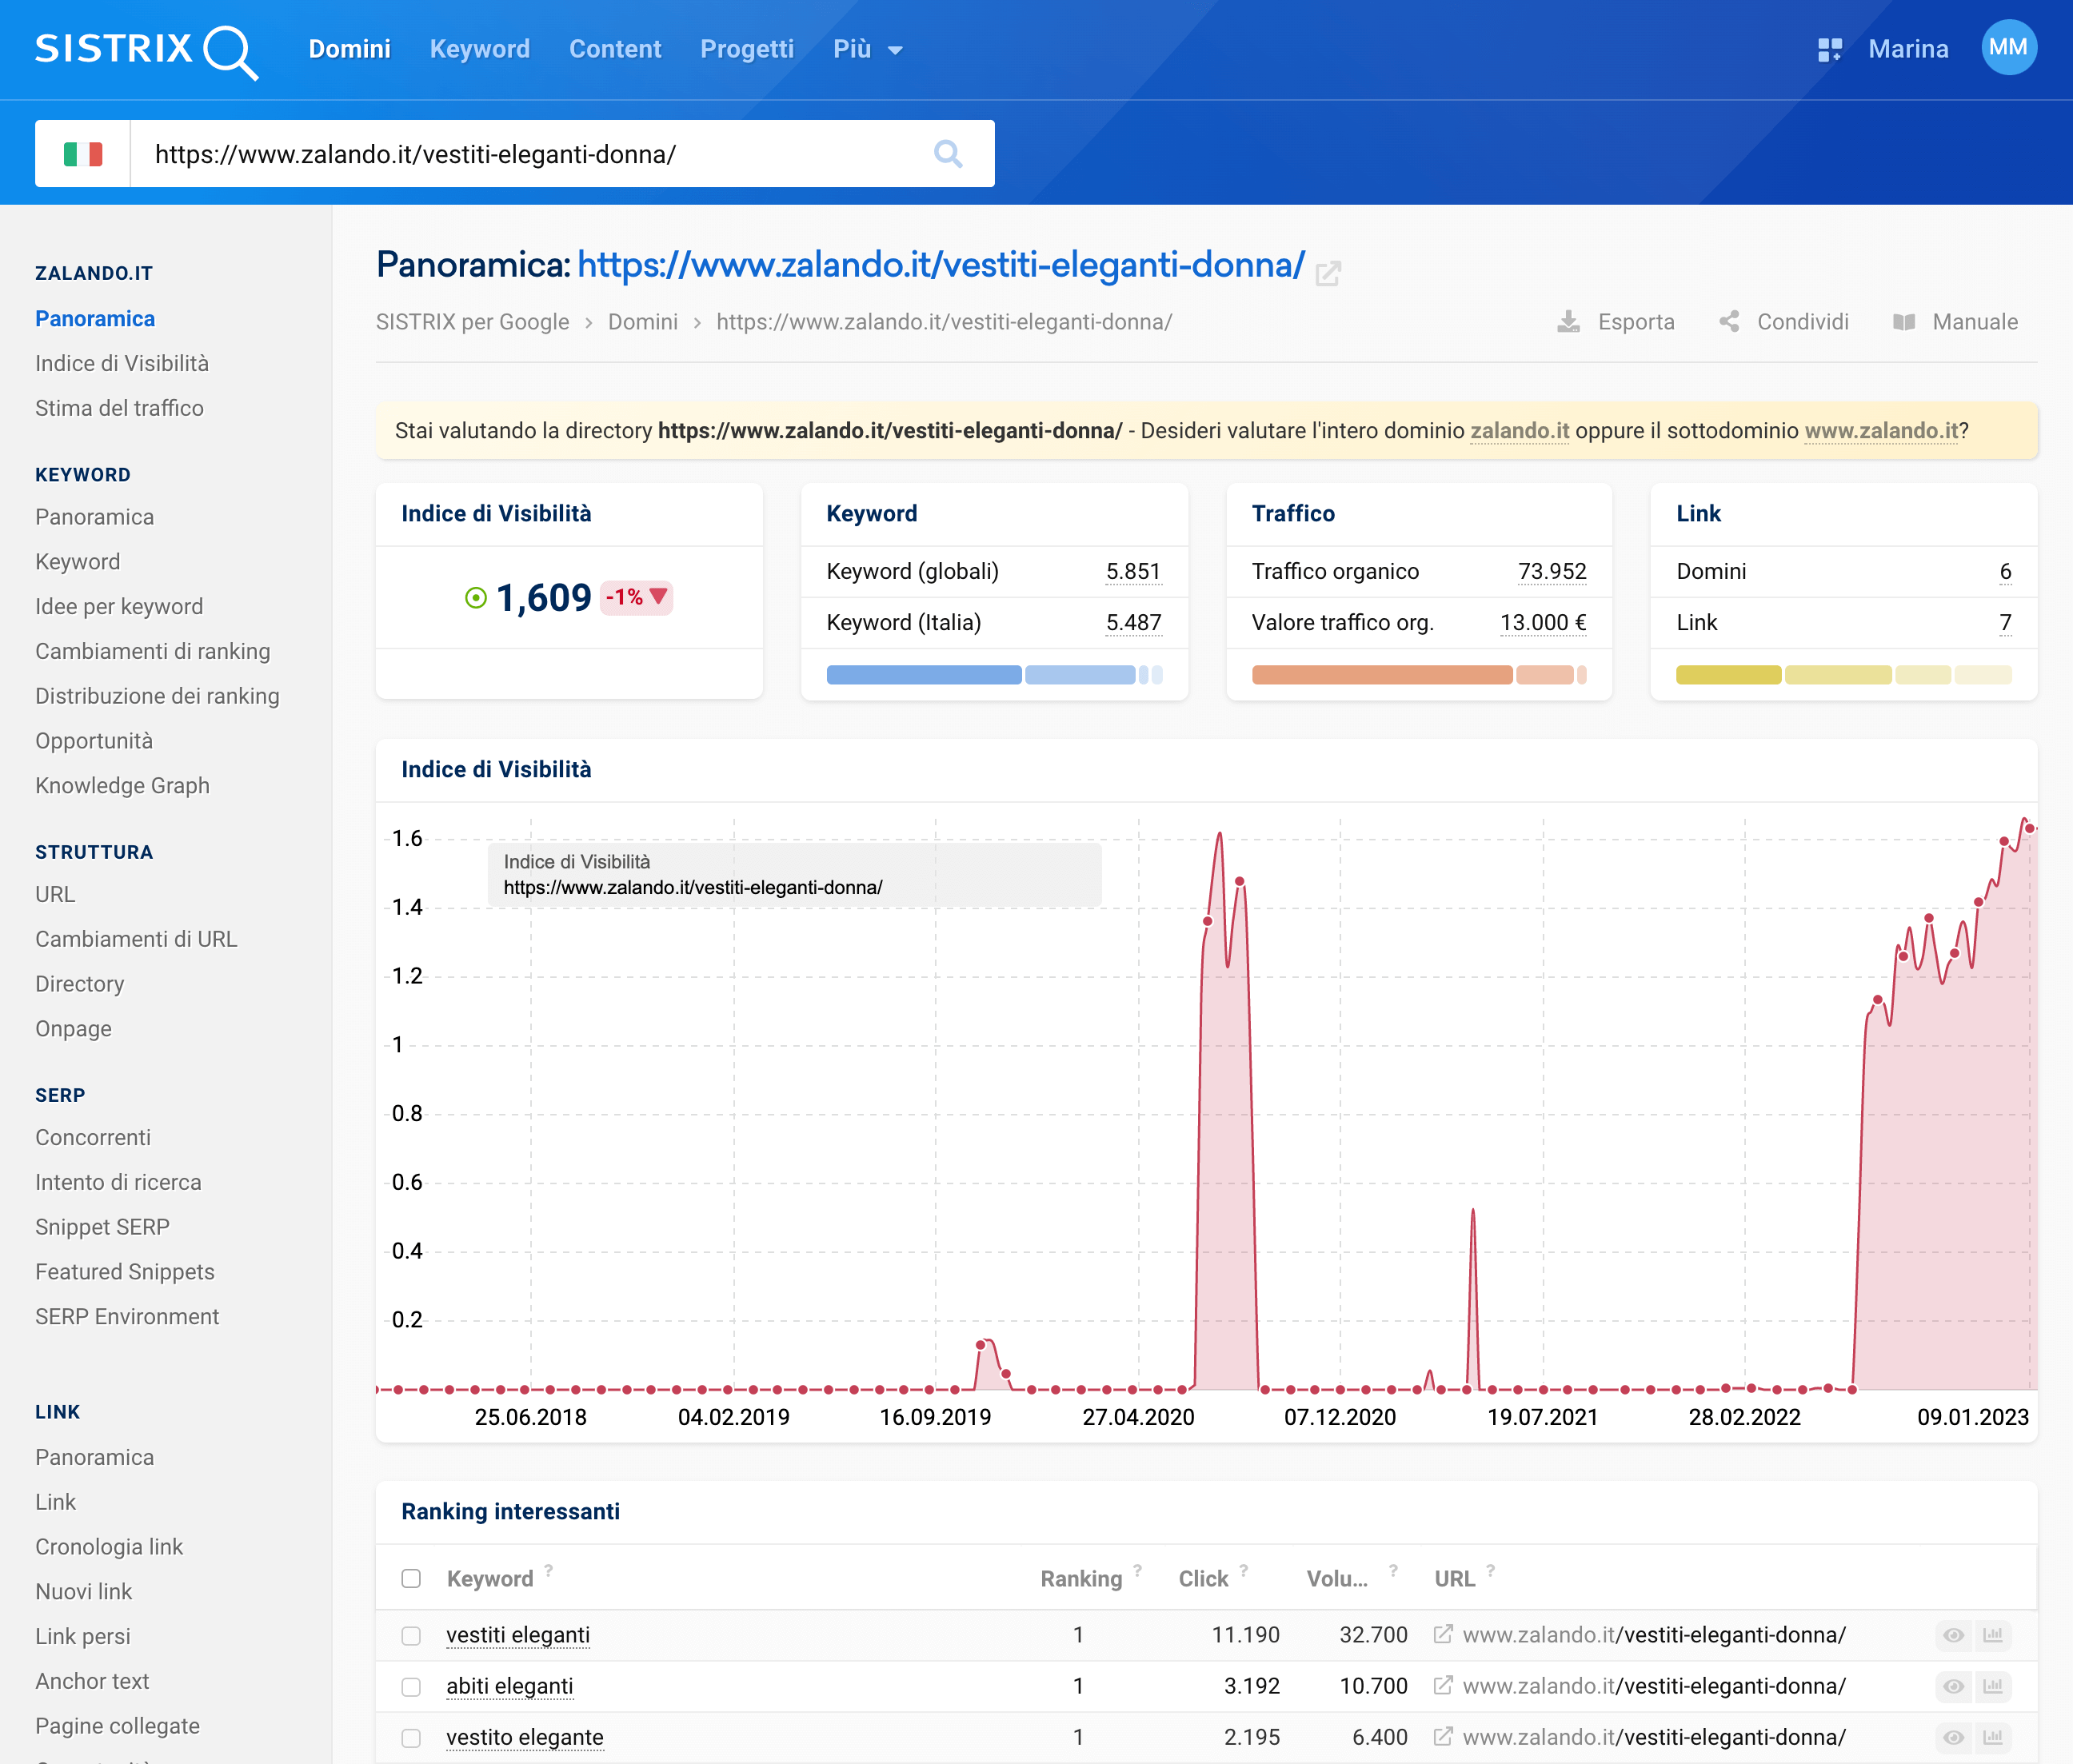Open external link icon in vestito elegante URL

[1442, 1736]
